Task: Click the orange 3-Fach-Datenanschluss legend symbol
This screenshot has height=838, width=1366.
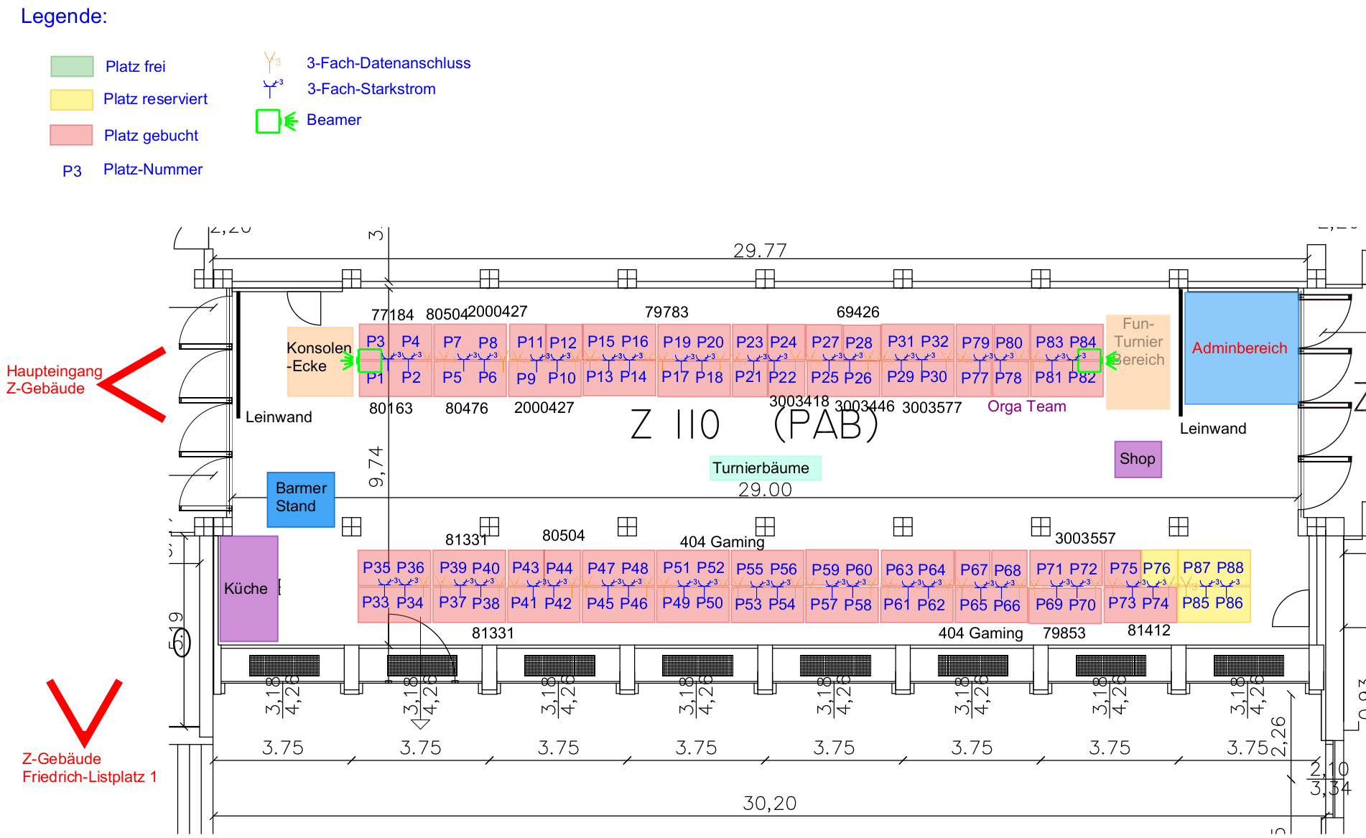Action: [271, 62]
